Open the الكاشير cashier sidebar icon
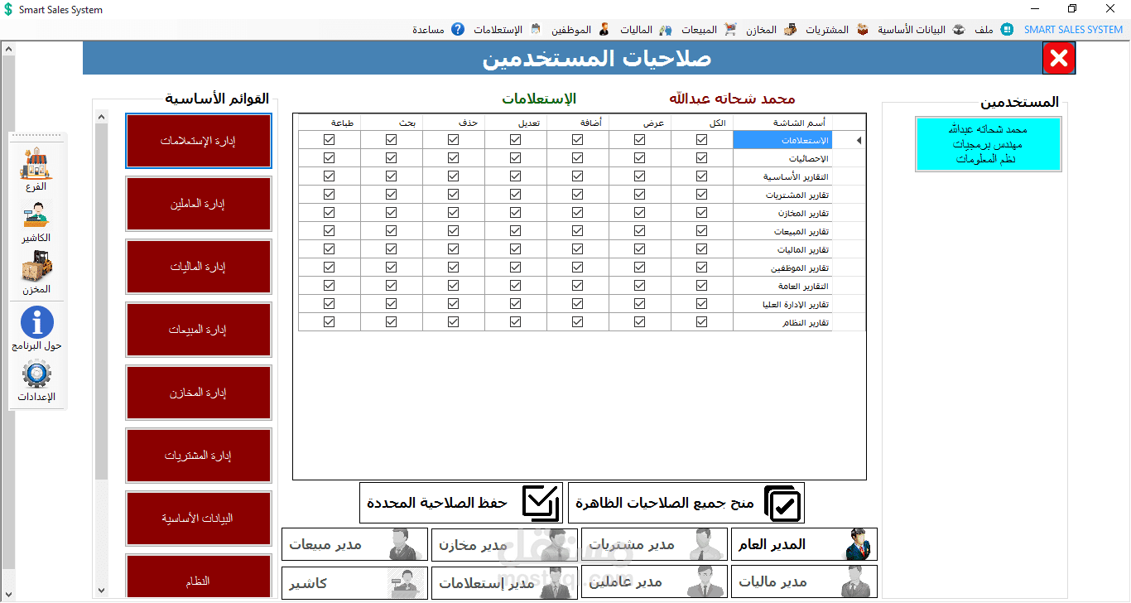The height and width of the screenshot is (603, 1131). click(36, 221)
